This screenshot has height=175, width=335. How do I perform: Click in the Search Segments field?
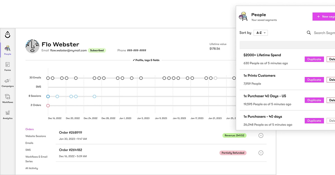pos(324,33)
